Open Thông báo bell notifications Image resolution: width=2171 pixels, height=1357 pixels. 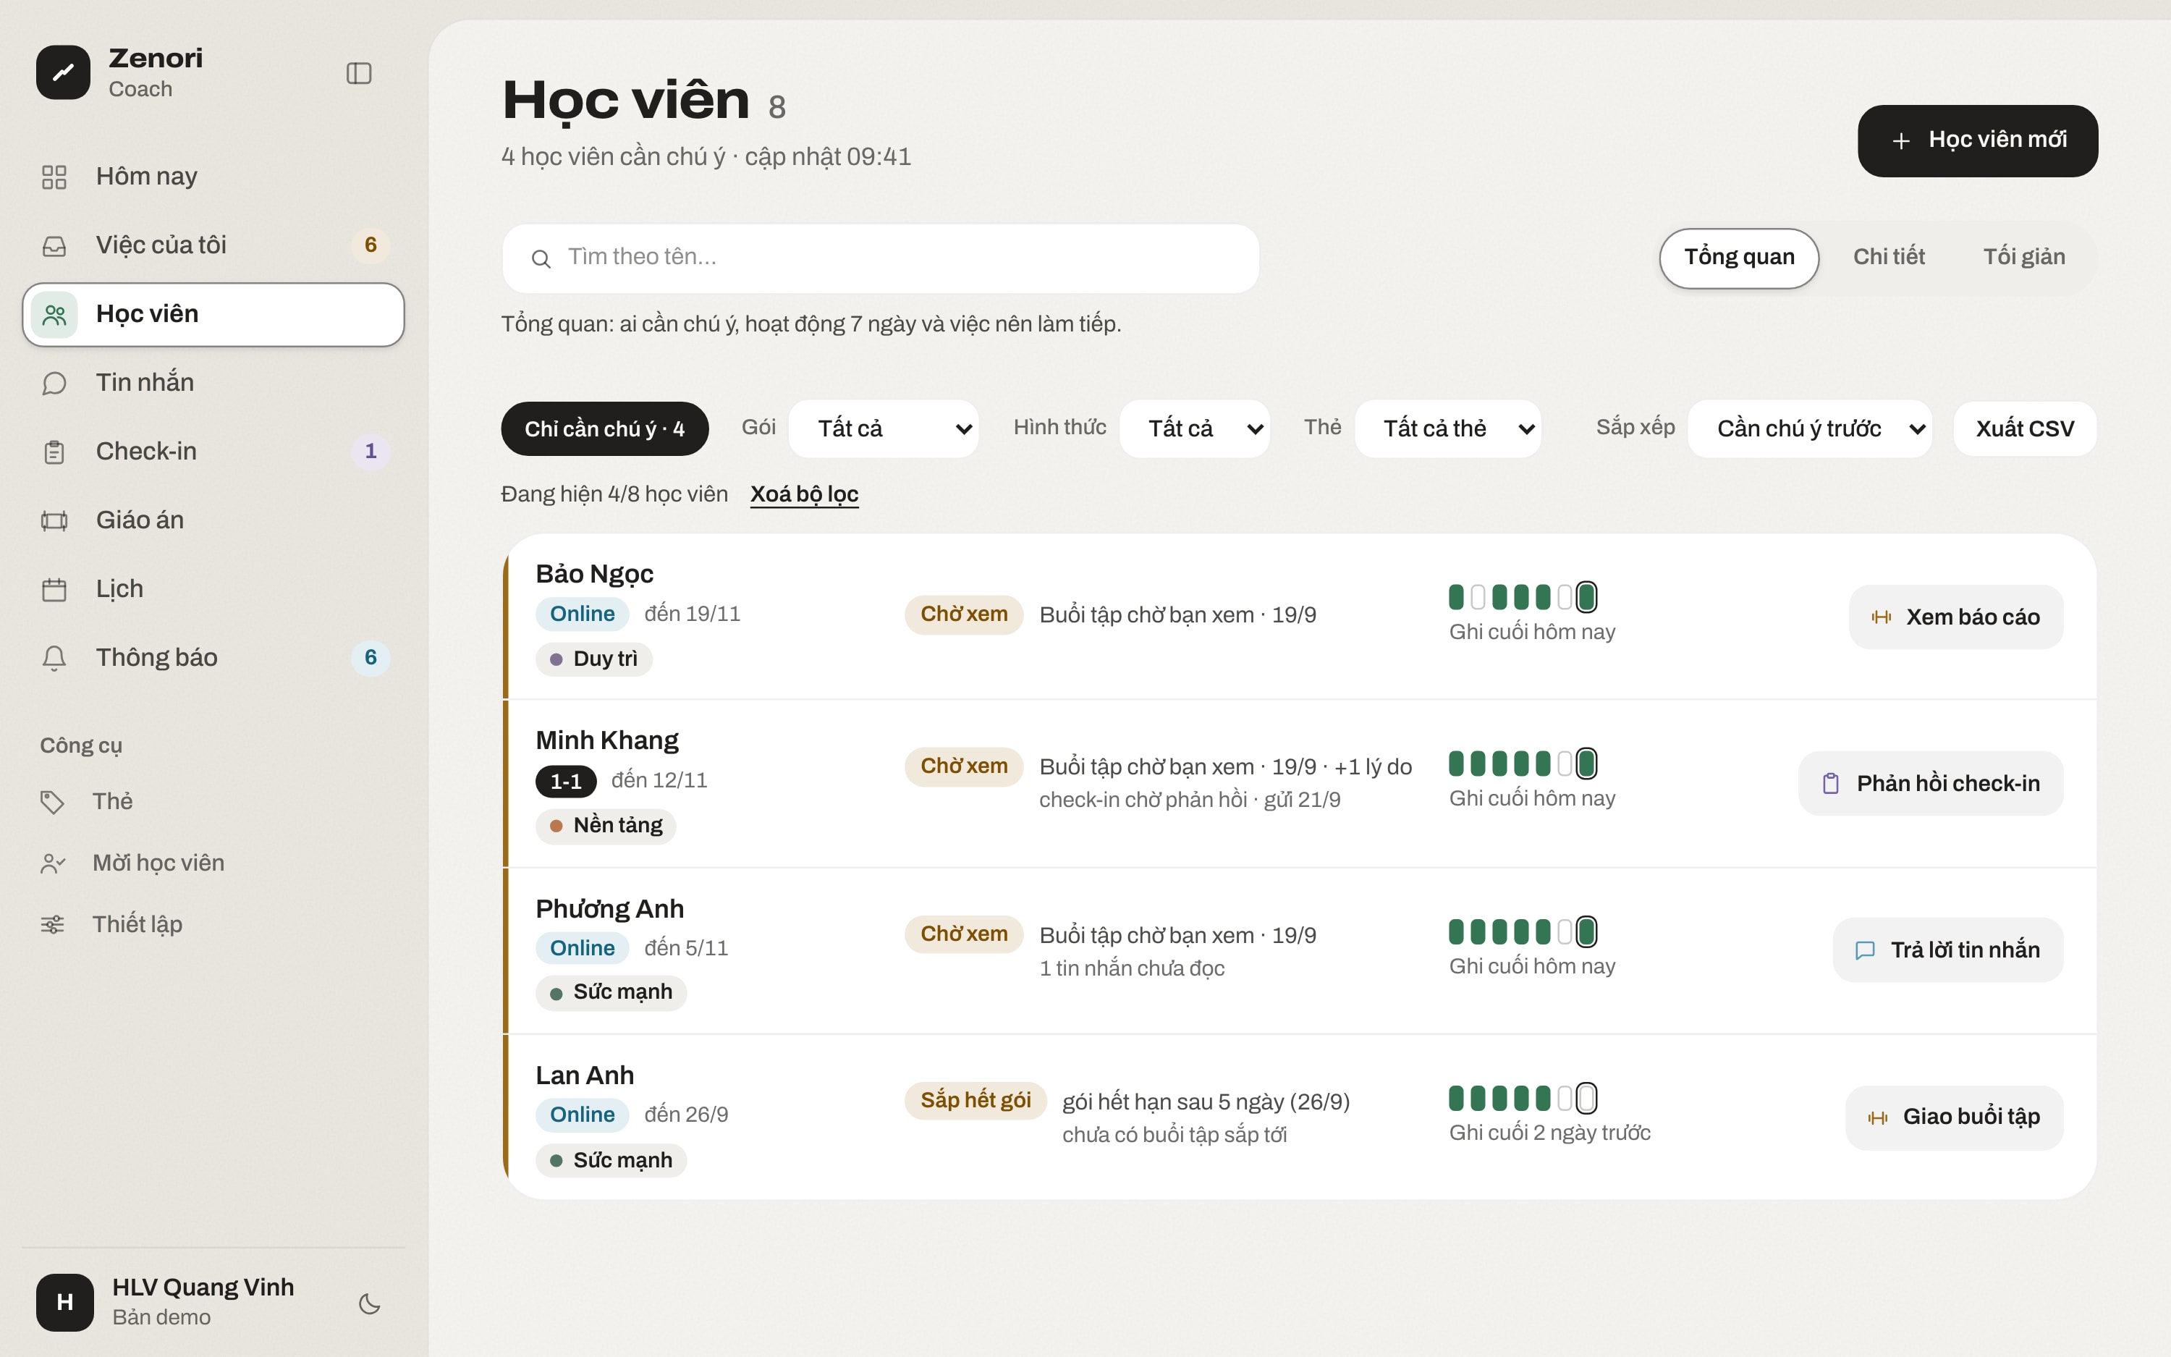(213, 658)
